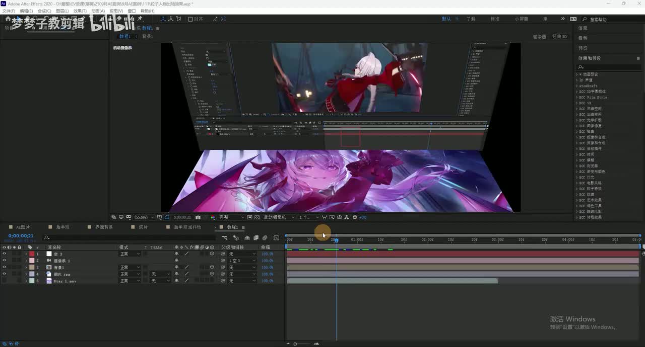Toggle the 3D layer switch for 背景1
The height and width of the screenshot is (347, 645).
[x=212, y=268]
